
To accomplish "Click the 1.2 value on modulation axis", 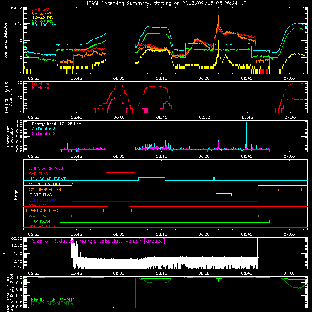I will [19, 122].
